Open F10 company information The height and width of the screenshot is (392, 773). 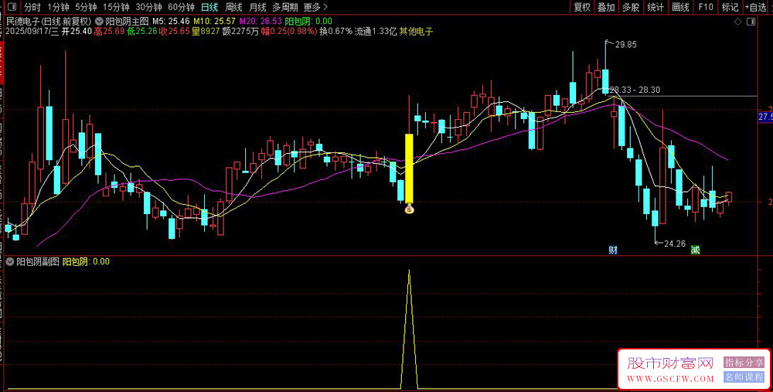point(706,7)
